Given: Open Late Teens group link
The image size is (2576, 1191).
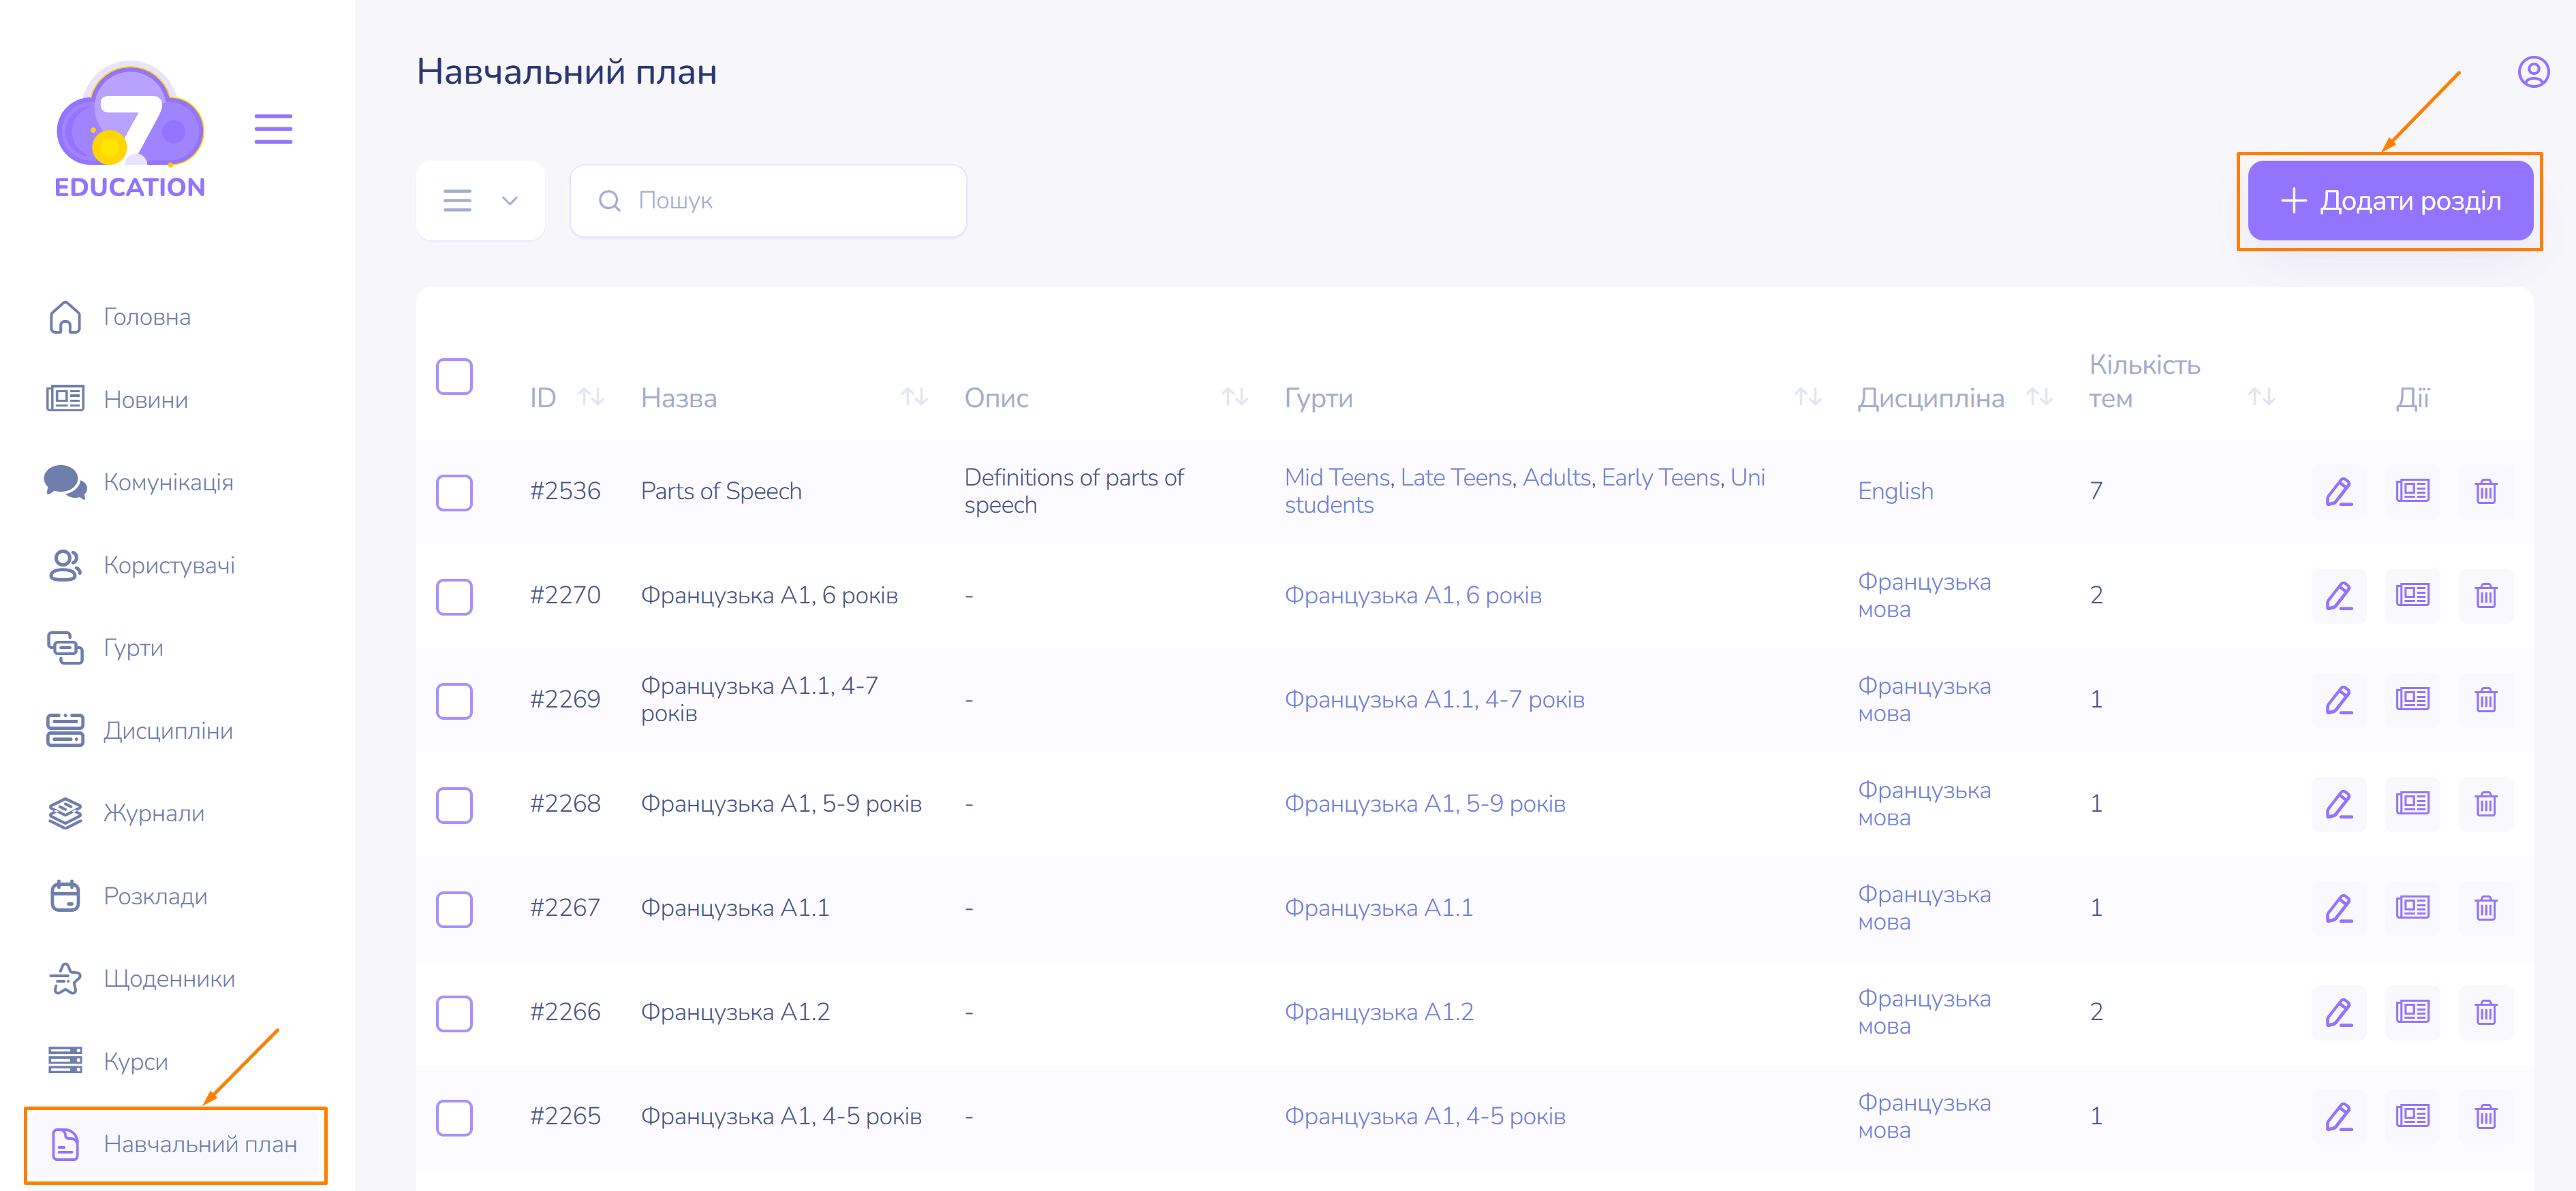Looking at the screenshot, I should (x=1456, y=477).
